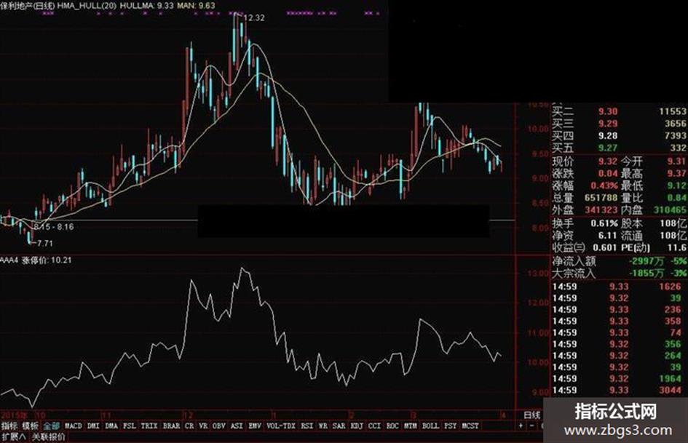
Task: Select the 模板 tab
Action: pyautogui.click(x=31, y=426)
